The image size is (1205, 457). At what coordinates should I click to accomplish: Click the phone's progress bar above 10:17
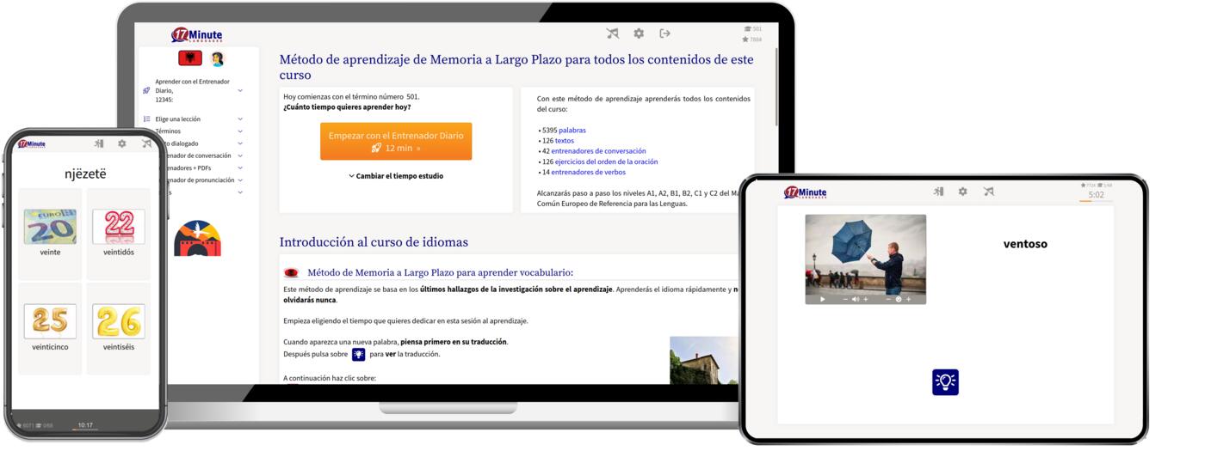click(x=85, y=430)
